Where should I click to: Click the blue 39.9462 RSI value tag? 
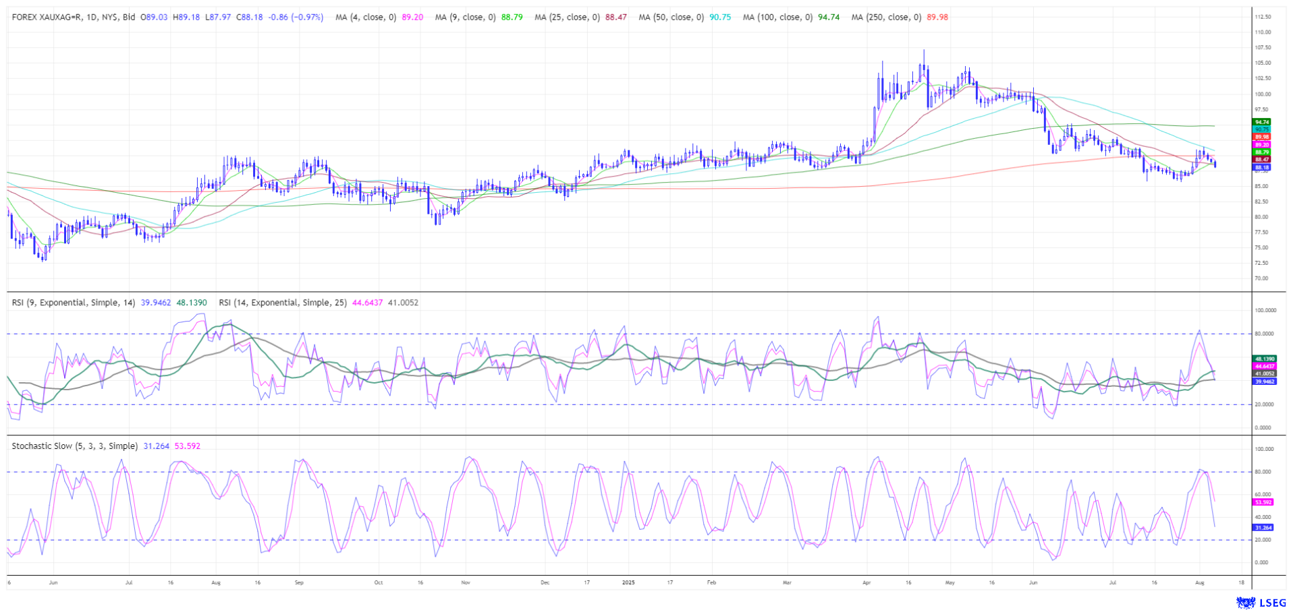point(1264,382)
